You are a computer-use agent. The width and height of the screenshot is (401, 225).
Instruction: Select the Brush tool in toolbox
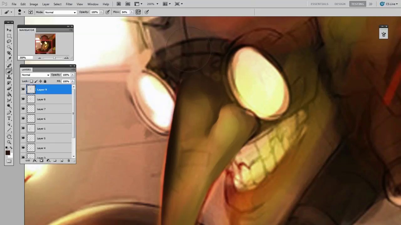[9, 71]
